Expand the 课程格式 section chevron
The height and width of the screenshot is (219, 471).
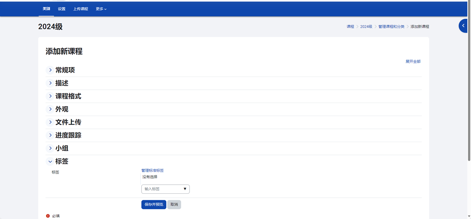pos(50,96)
